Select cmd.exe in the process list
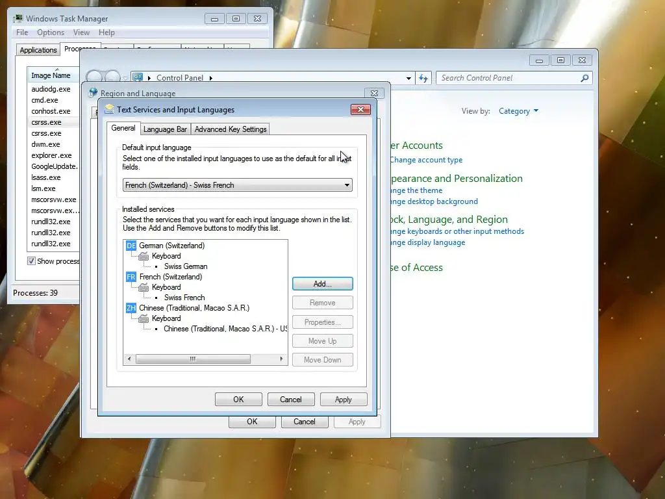This screenshot has width=665, height=499. click(45, 100)
